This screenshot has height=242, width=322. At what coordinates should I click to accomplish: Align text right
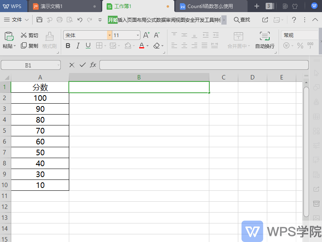pyautogui.click(x=194, y=46)
